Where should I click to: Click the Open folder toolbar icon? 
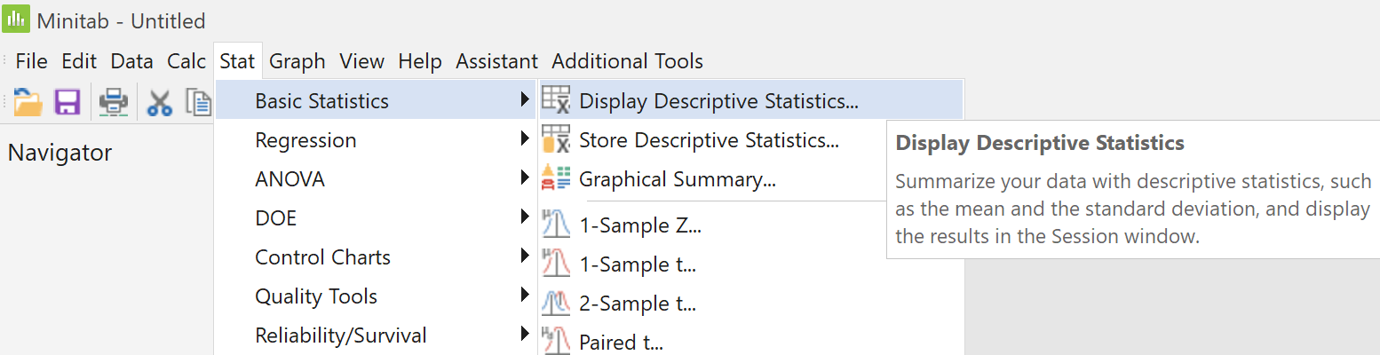point(28,102)
